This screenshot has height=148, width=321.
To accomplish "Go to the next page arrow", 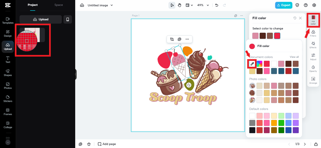I will tap(305, 144).
